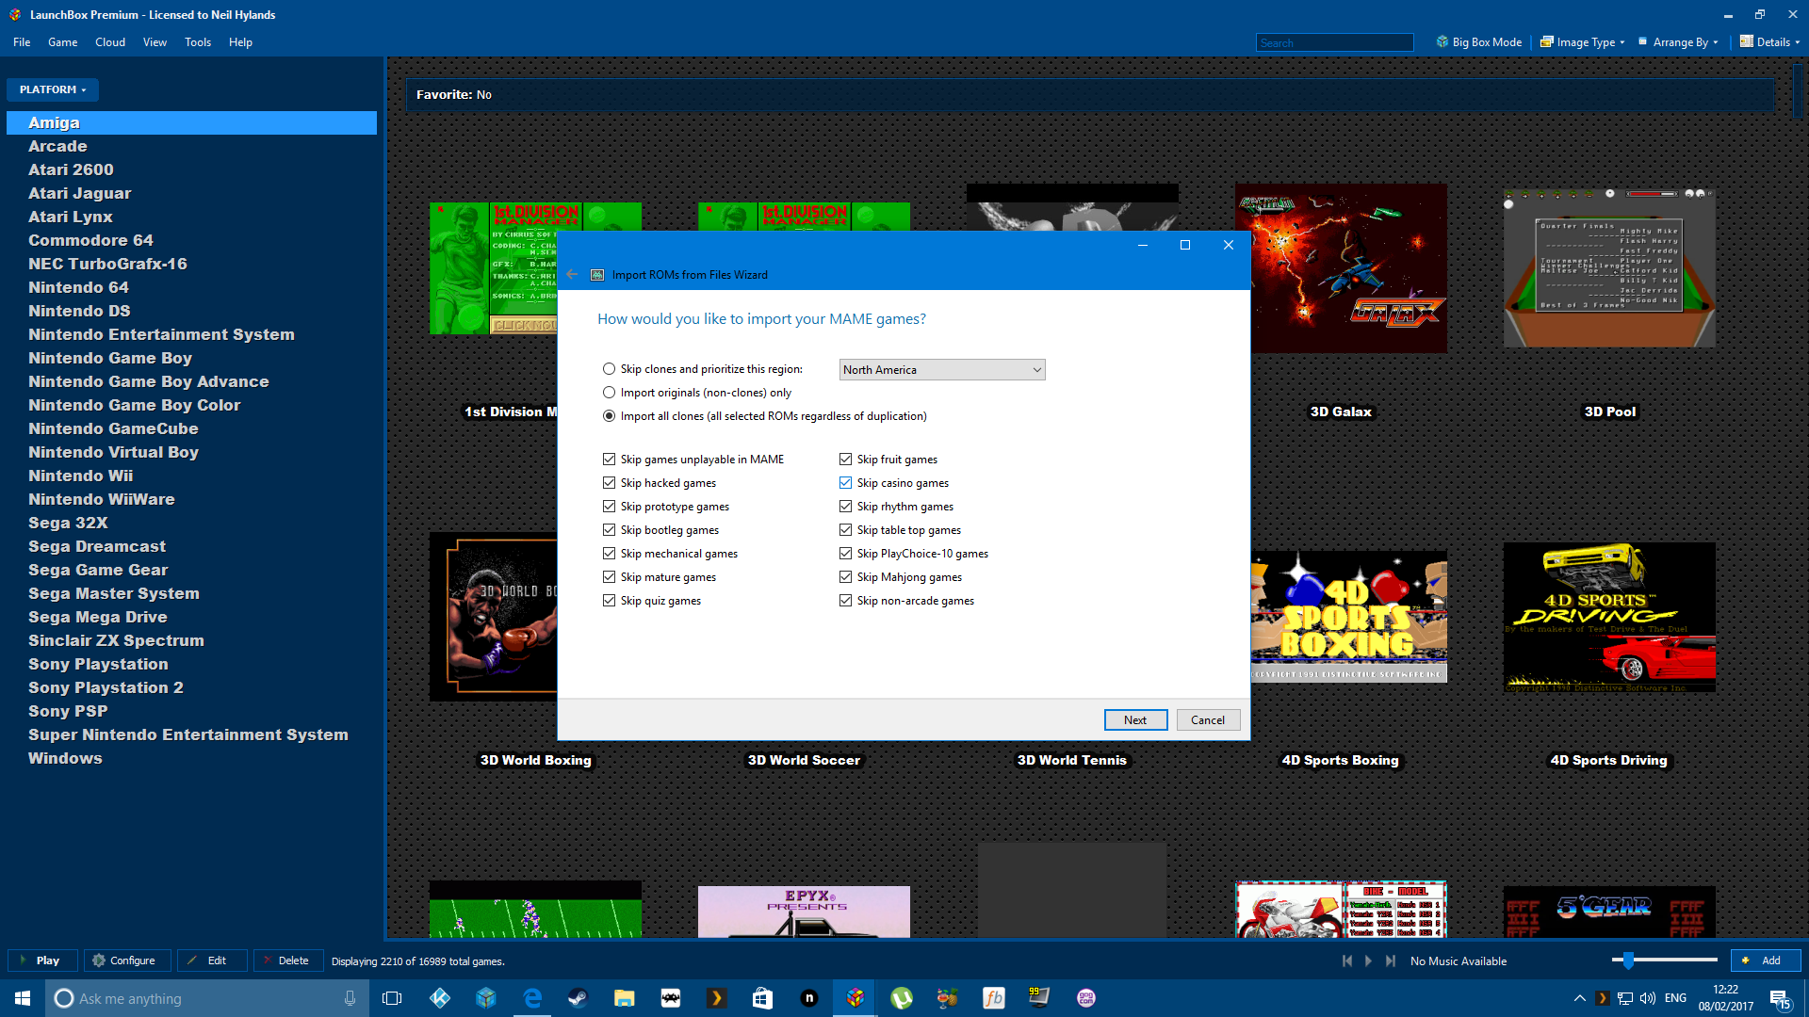Click the play music control
The height and width of the screenshot is (1017, 1809).
(x=1368, y=960)
